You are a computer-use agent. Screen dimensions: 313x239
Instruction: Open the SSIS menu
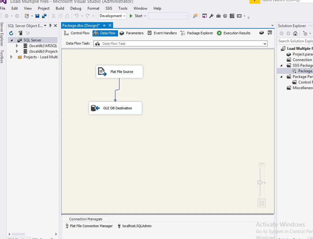(108, 8)
